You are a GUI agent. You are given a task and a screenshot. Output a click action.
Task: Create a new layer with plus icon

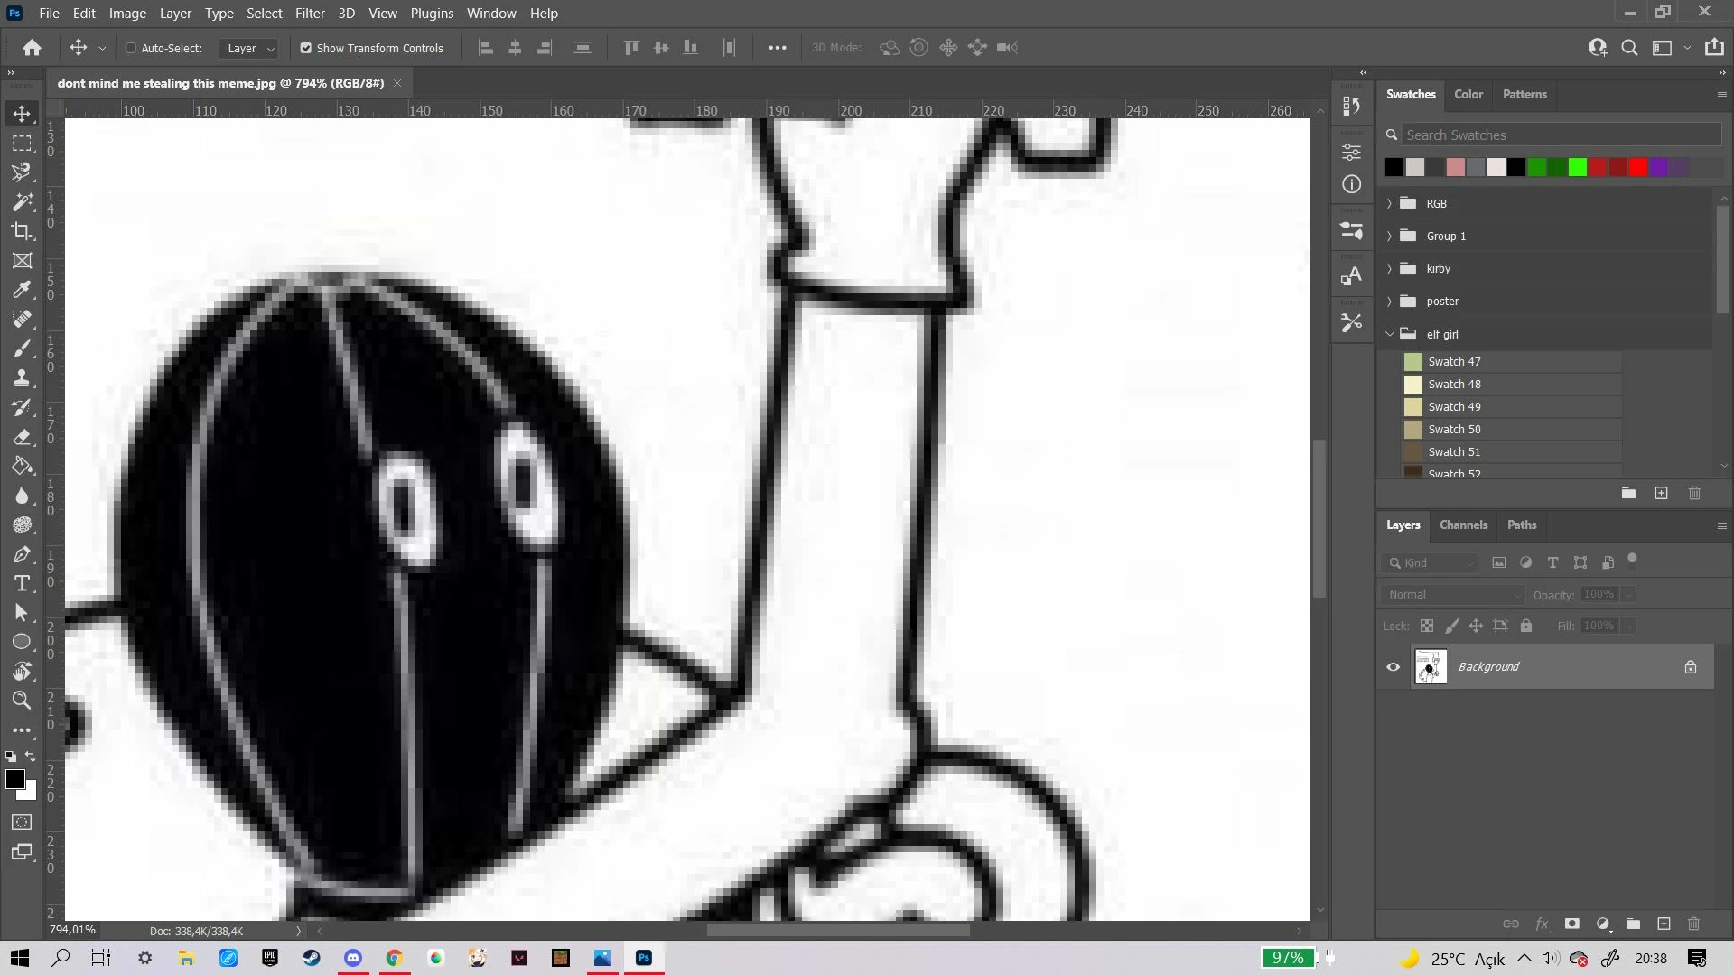pos(1664,924)
